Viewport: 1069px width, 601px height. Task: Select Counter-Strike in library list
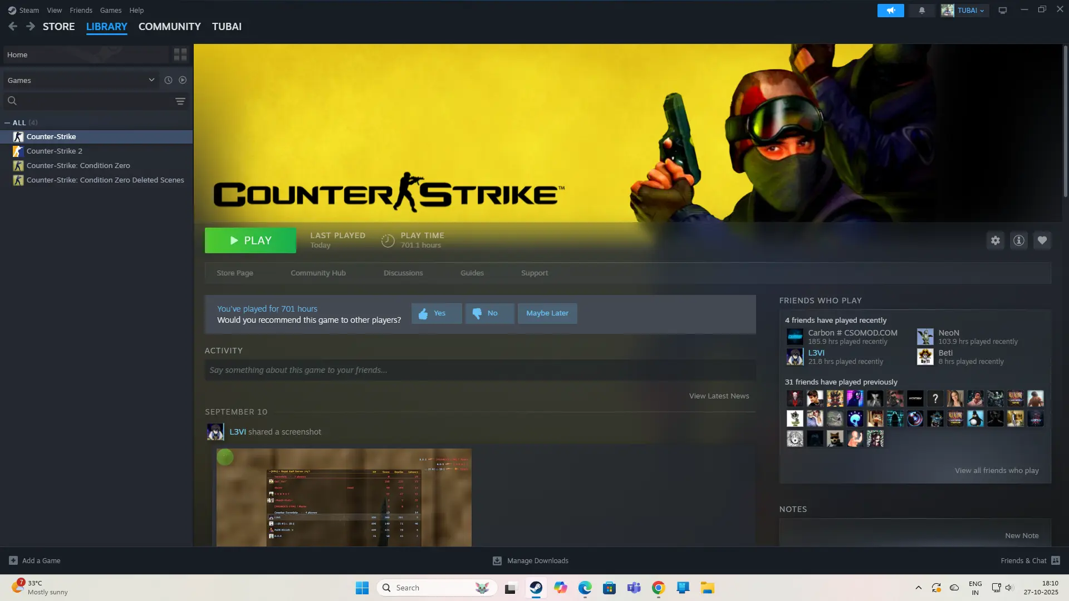96,136
